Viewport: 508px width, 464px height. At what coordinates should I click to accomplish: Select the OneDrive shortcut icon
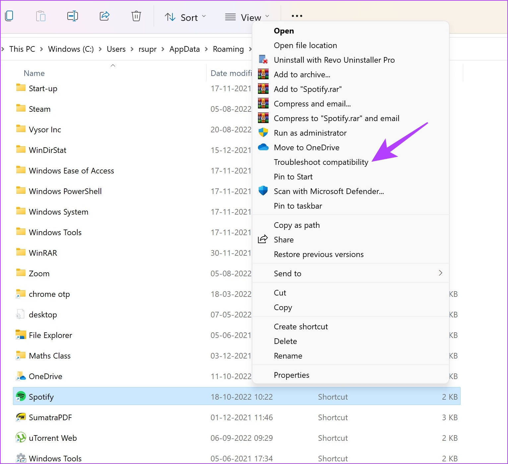coord(21,376)
